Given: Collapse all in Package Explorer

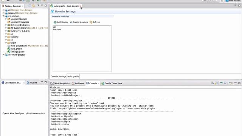Looking at the screenshot, I should click(x=29, y=6).
